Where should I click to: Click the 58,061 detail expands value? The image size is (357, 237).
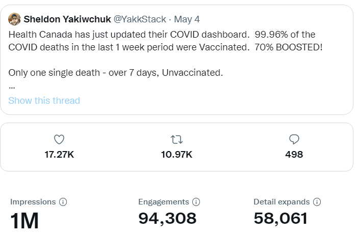[280, 219]
